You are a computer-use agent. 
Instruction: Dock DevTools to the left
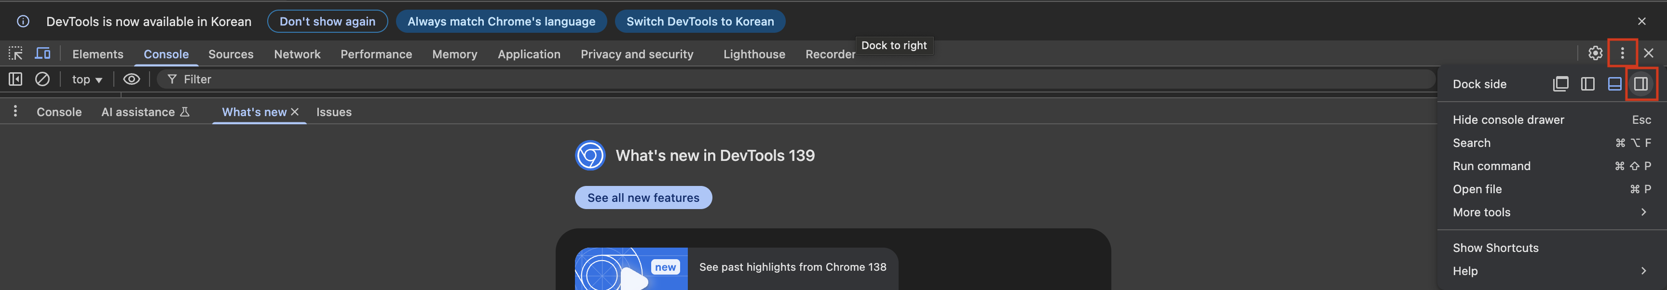pos(1587,84)
